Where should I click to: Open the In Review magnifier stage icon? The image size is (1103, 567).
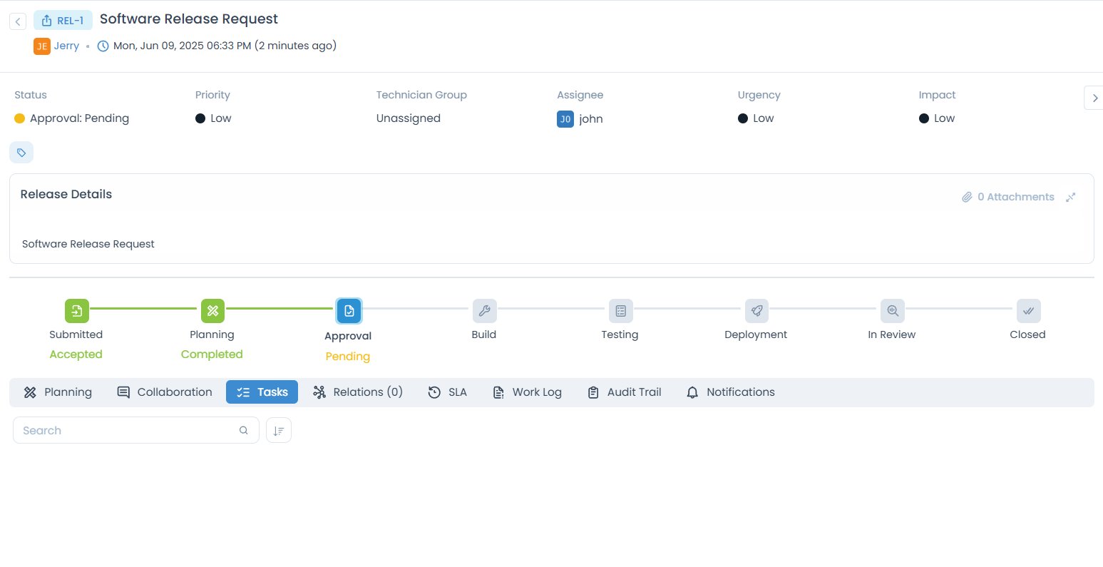click(892, 310)
